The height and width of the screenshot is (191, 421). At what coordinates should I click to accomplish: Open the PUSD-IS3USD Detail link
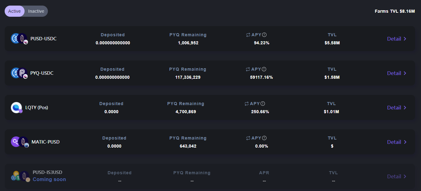[x=397, y=176]
